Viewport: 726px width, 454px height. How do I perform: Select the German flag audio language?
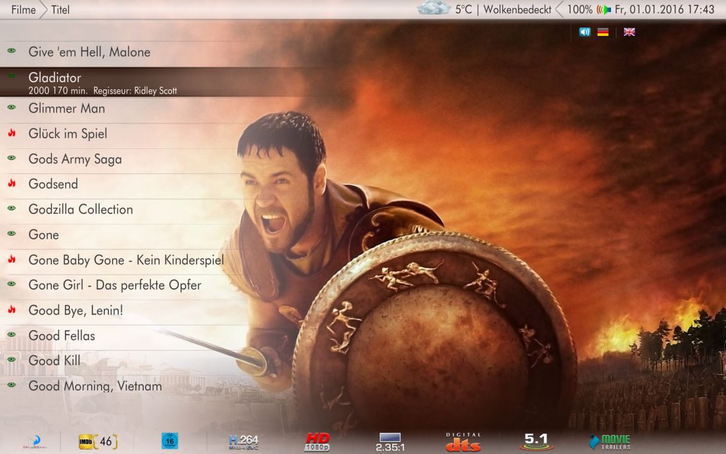click(603, 32)
